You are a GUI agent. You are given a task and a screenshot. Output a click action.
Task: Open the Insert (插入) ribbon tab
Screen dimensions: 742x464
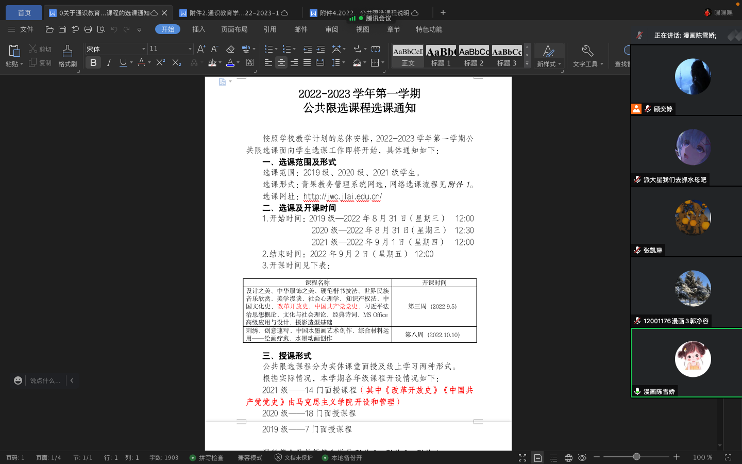[x=198, y=29]
